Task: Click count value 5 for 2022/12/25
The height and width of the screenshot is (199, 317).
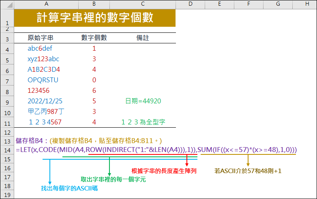Action: click(94, 101)
